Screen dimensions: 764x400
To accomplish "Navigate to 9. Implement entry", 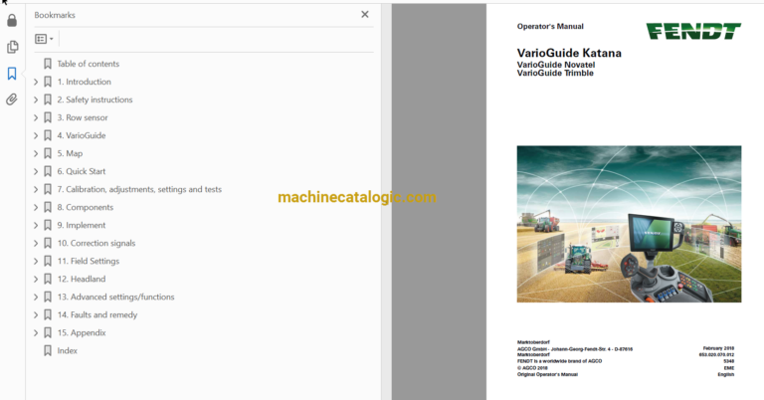I will pyautogui.click(x=82, y=225).
